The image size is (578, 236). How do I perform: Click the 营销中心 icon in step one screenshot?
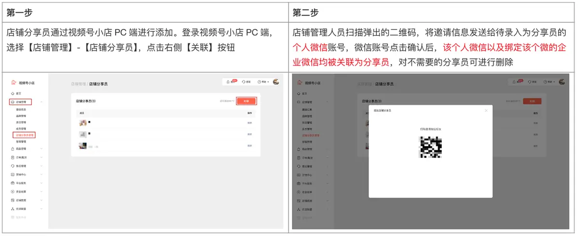coord(12,174)
